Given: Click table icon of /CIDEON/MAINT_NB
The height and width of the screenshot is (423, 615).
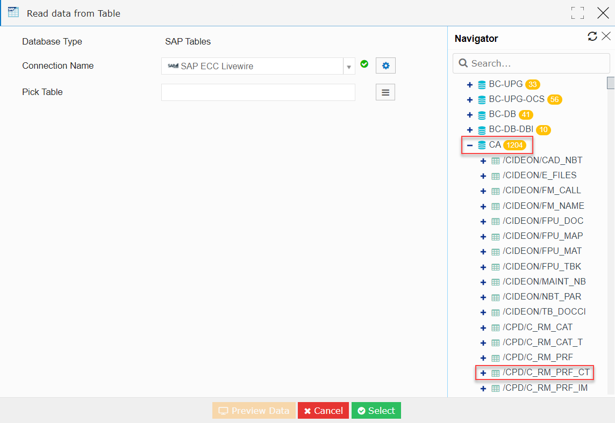Looking at the screenshot, I should (495, 282).
